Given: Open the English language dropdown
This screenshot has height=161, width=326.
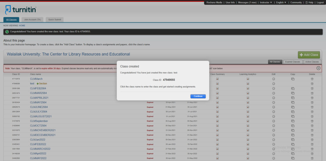Looking at the screenshot, I should [281, 3].
